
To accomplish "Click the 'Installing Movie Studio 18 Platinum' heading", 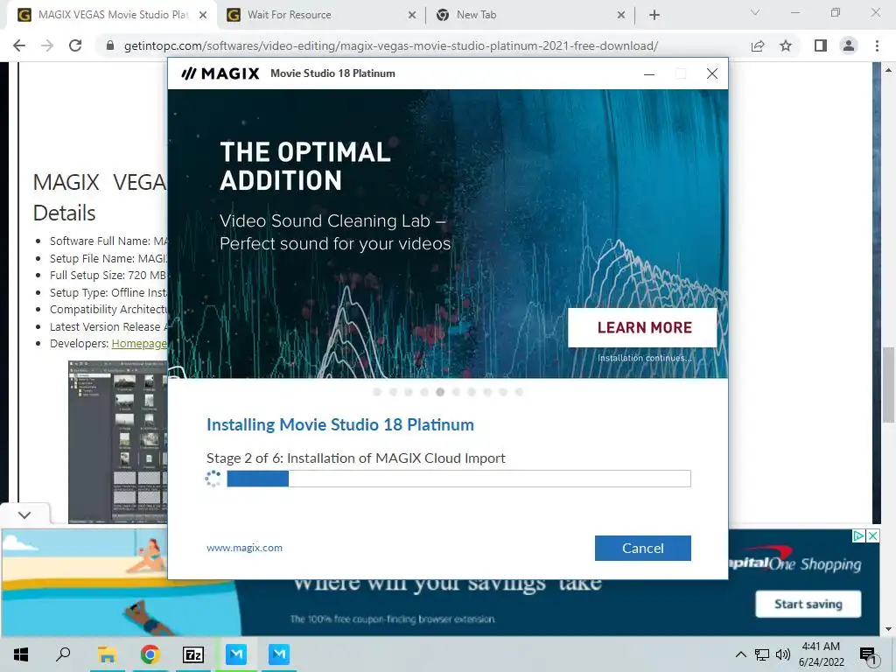I will click(x=340, y=424).
